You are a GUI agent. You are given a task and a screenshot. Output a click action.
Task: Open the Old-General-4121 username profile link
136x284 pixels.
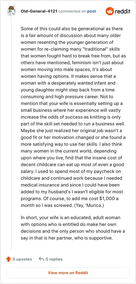[x=39, y=12]
